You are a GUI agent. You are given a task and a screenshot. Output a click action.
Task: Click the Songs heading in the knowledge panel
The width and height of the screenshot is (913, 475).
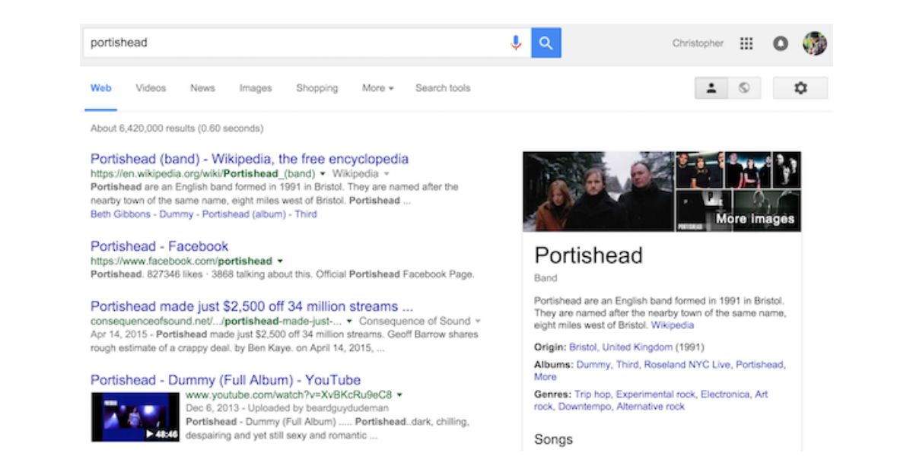pyautogui.click(x=553, y=439)
